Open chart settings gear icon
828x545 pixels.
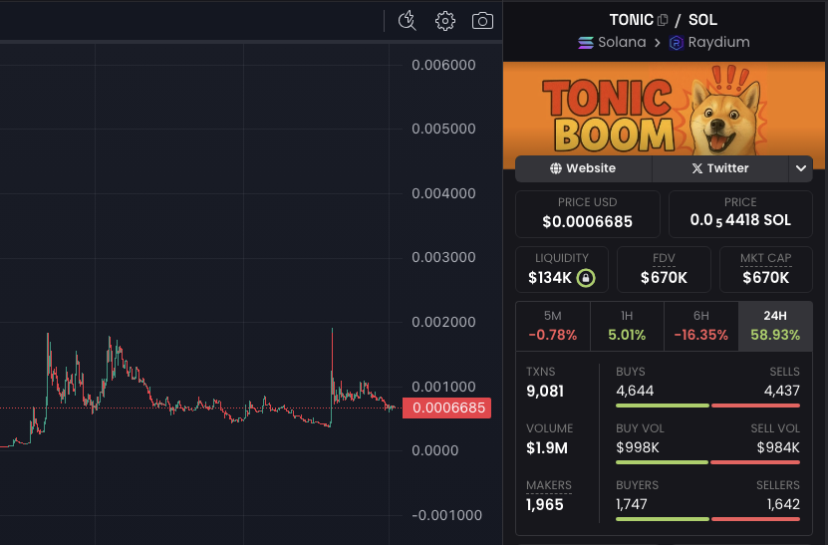pyautogui.click(x=445, y=21)
